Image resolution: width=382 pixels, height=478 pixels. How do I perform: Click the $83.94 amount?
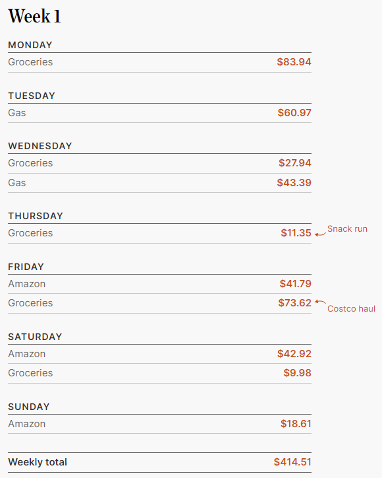294,62
